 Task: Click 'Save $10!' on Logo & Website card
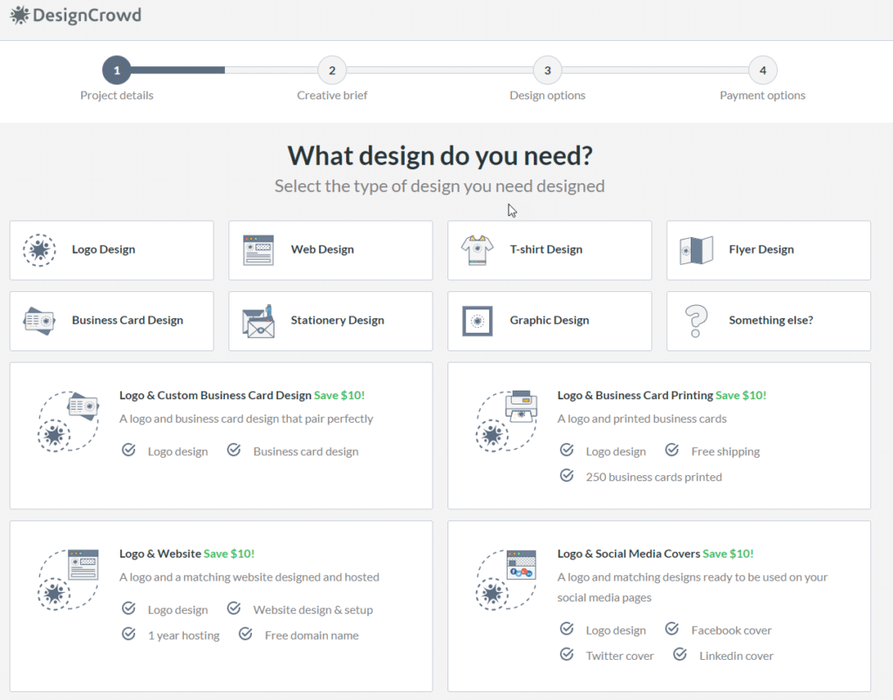coord(229,554)
